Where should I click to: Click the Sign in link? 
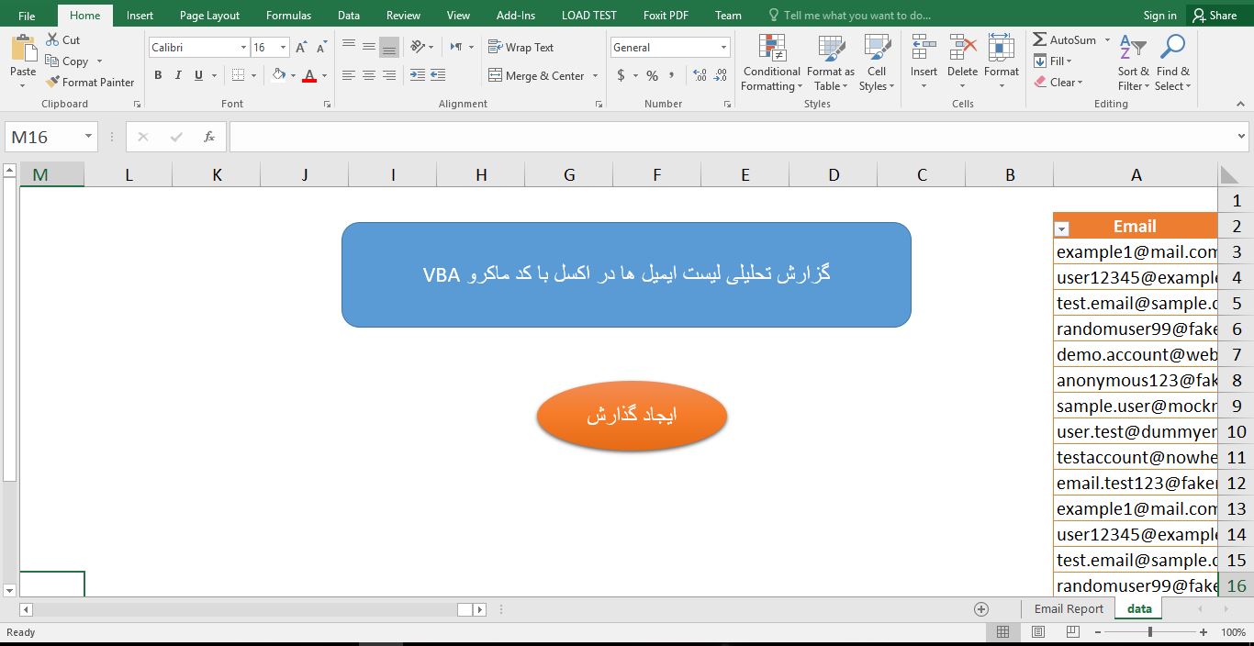(x=1159, y=15)
